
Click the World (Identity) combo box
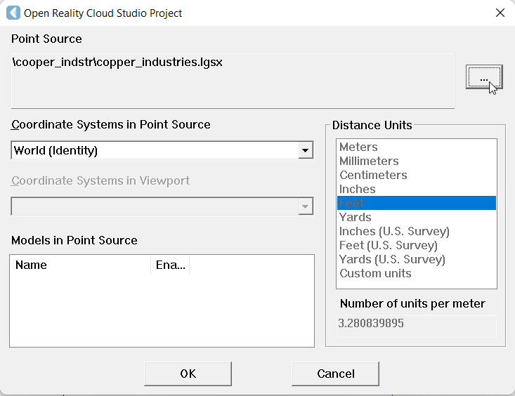(155, 150)
